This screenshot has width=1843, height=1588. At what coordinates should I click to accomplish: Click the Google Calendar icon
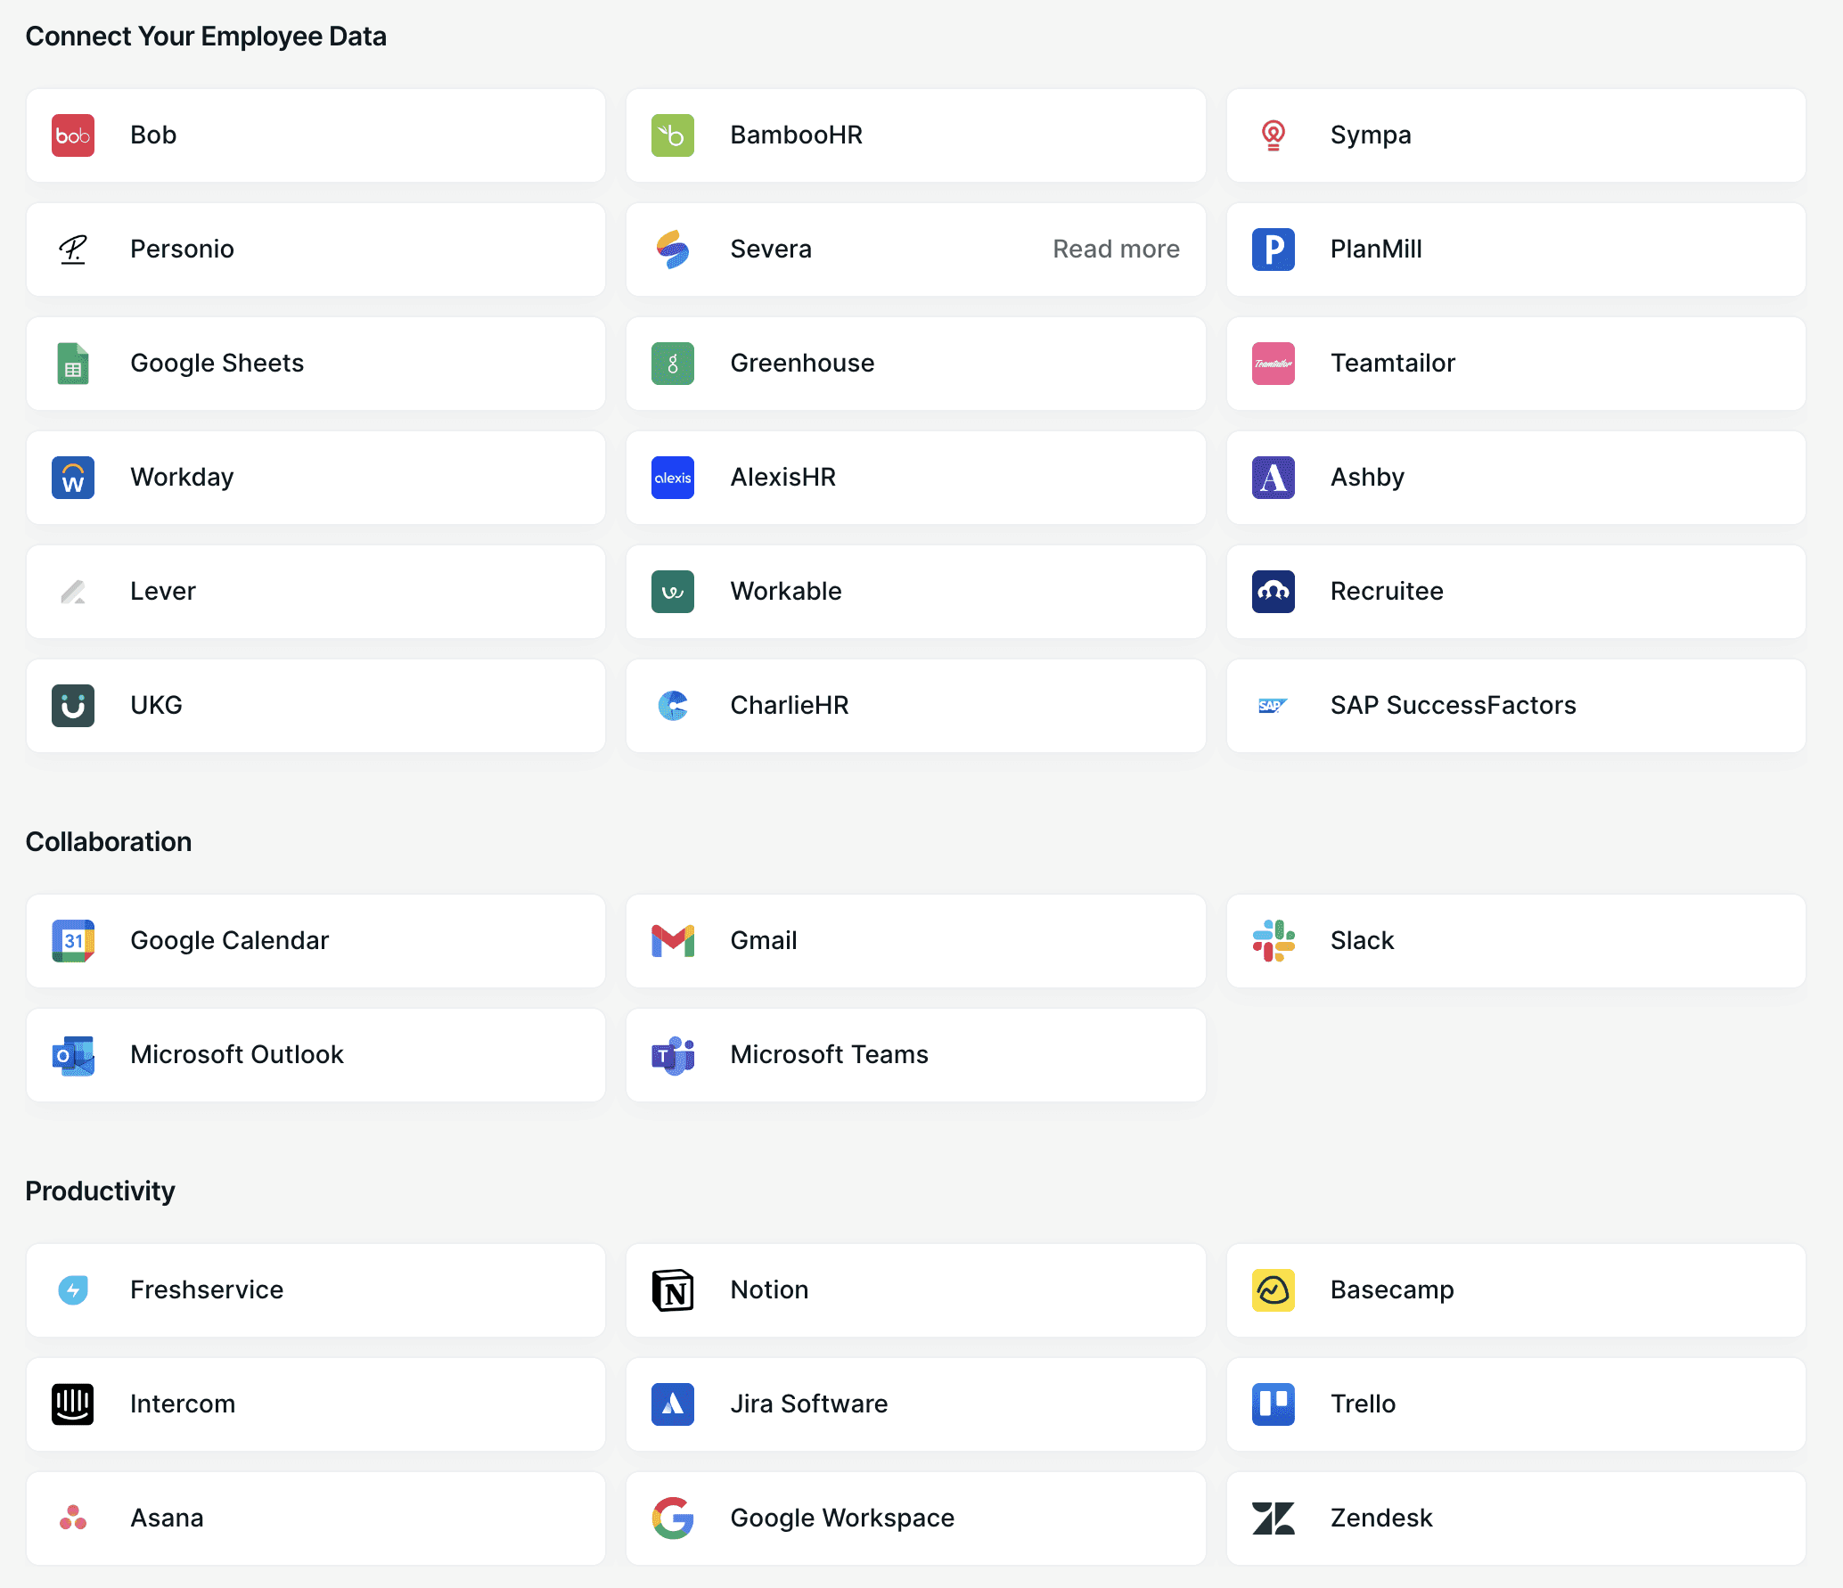73,941
